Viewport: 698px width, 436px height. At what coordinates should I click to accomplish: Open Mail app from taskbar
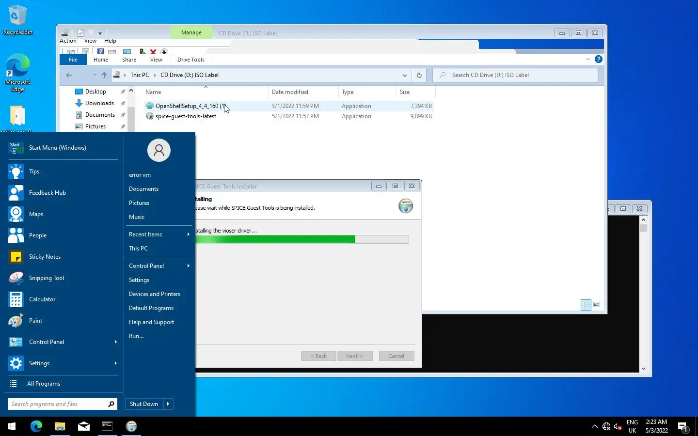pos(83,426)
